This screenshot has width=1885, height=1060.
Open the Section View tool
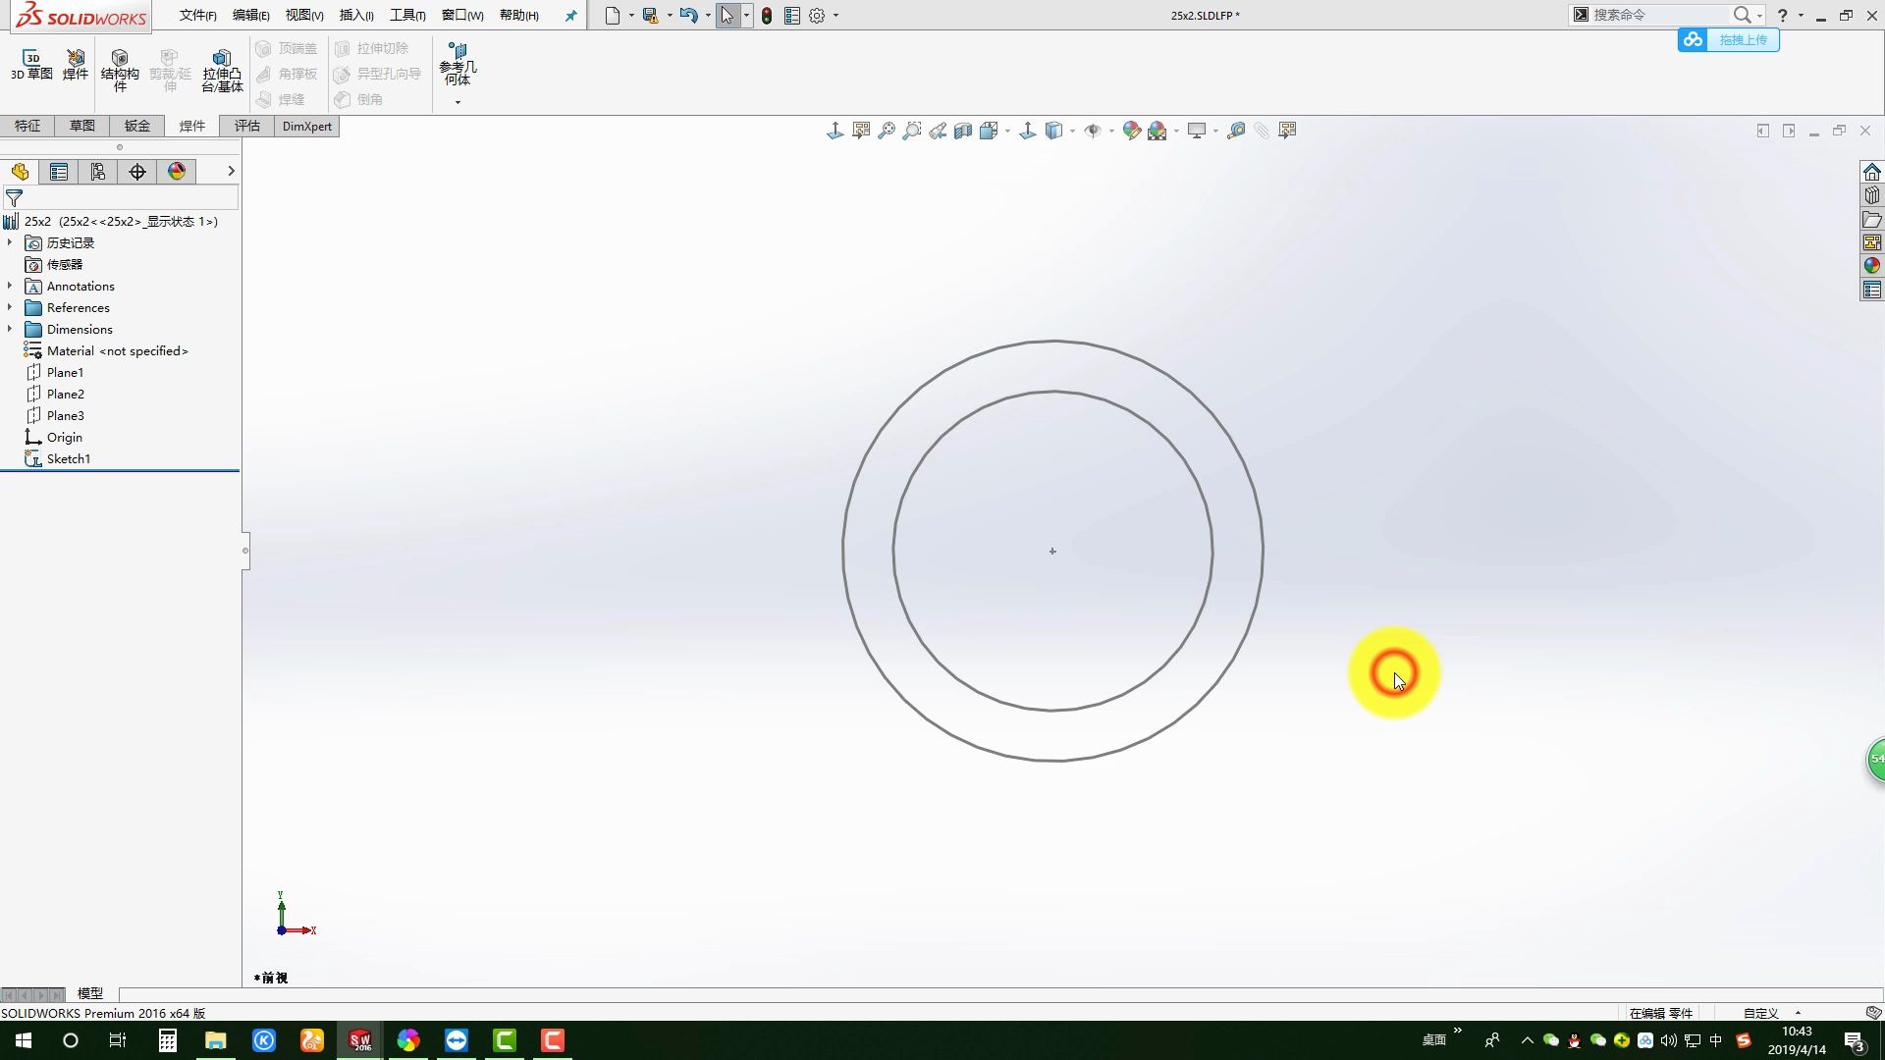point(963,131)
